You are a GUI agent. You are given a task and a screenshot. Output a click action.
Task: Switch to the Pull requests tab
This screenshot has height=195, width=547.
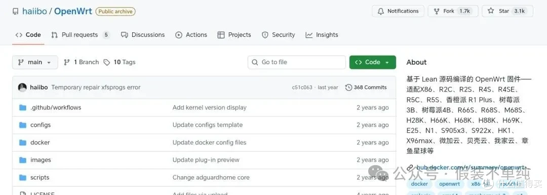coord(80,35)
